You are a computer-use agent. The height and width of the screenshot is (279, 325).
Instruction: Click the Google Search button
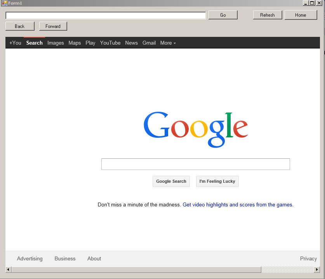(x=171, y=182)
